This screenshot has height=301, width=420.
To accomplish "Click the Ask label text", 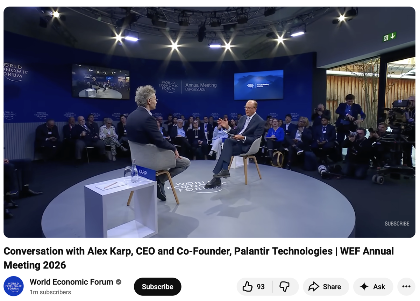I will tap(379, 287).
